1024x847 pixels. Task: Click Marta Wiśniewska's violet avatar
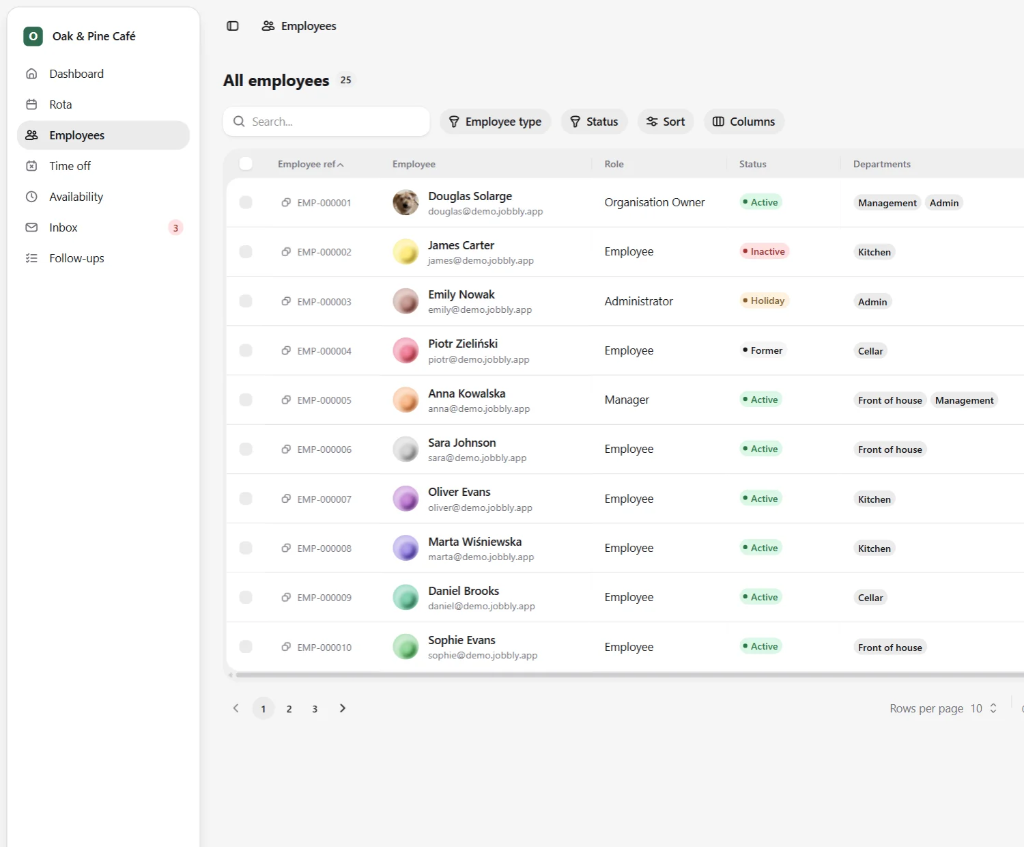click(406, 548)
